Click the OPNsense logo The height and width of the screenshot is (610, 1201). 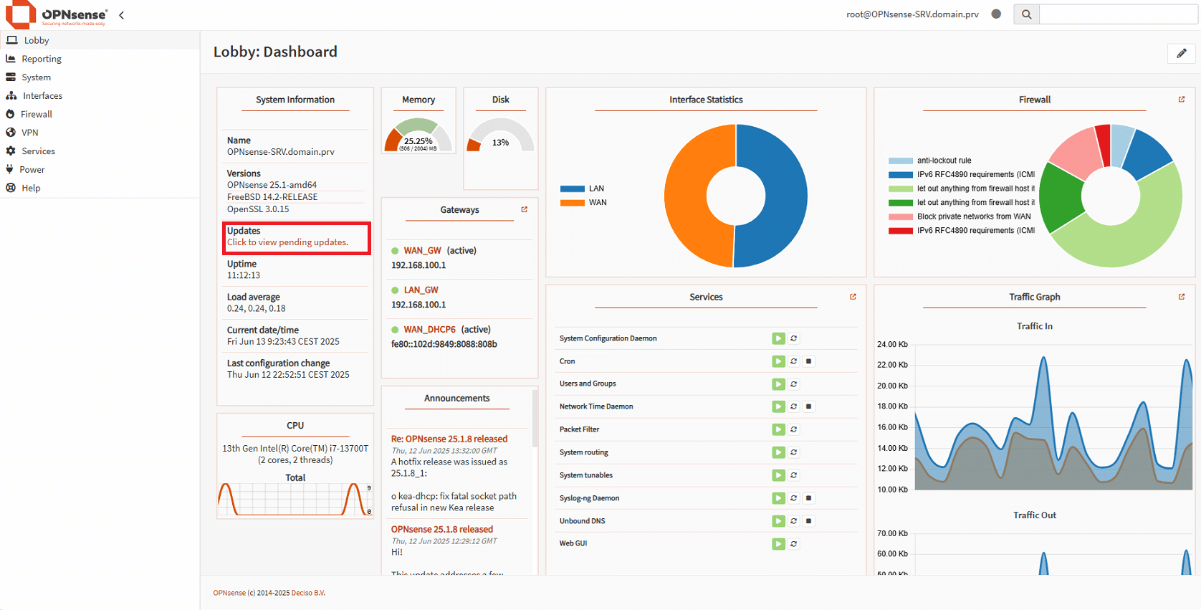coord(57,14)
